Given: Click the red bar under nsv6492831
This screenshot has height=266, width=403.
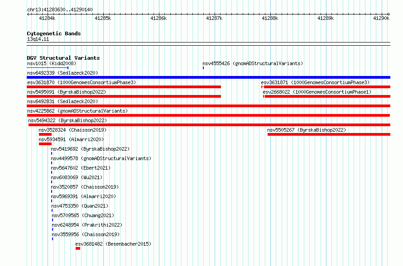Looking at the screenshot, I should (x=208, y=106).
